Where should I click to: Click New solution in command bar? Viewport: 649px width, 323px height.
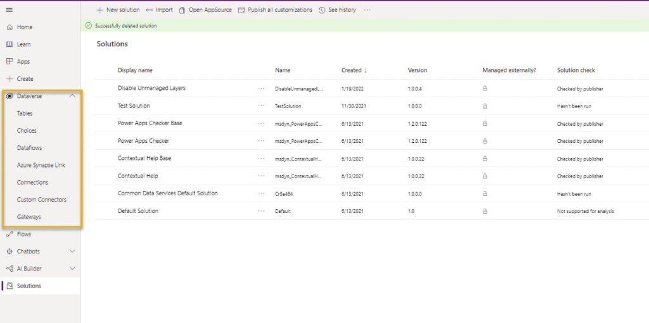(x=118, y=10)
